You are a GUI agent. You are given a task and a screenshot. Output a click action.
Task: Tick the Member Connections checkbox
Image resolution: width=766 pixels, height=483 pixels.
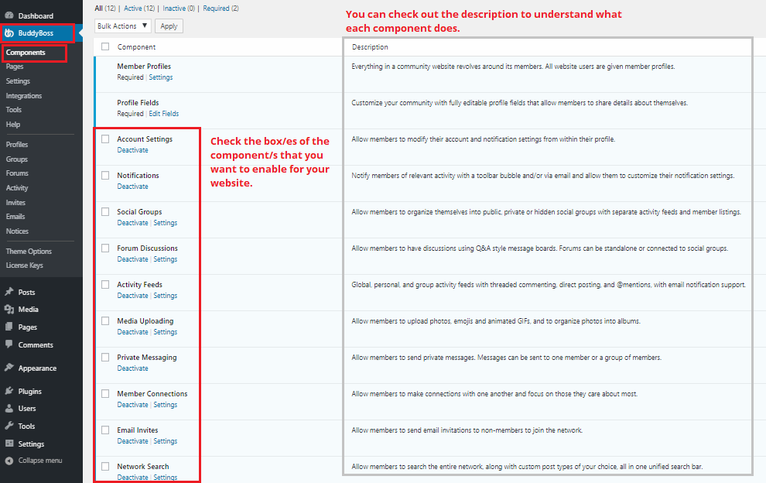click(105, 393)
